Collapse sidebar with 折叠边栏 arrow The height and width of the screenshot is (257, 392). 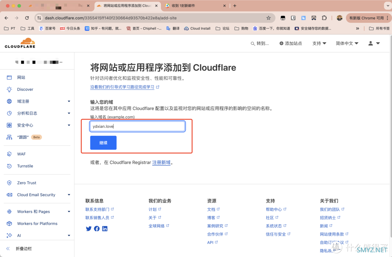click(8, 249)
